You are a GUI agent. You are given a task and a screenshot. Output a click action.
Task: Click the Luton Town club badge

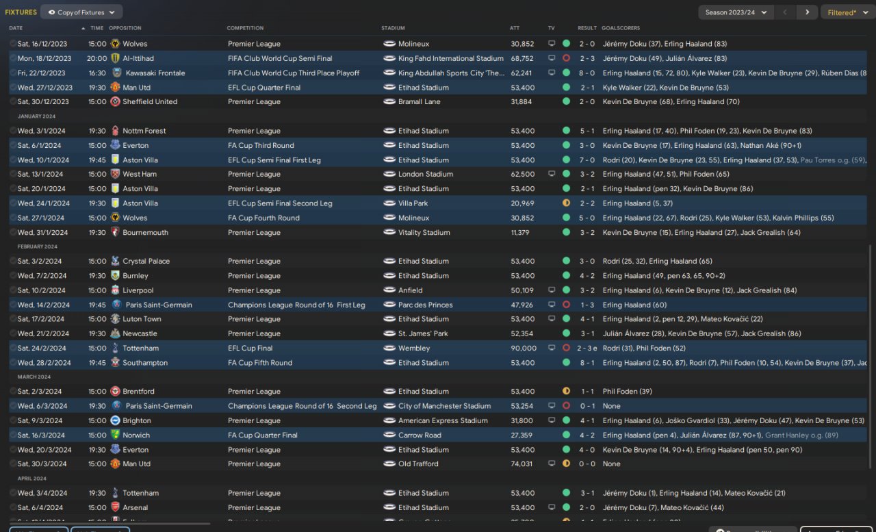[115, 319]
